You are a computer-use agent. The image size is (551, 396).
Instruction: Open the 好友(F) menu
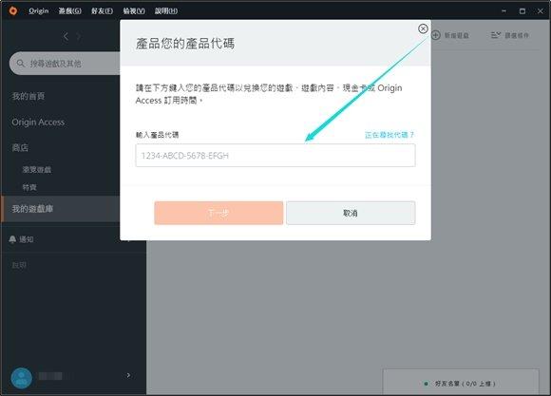pyautogui.click(x=102, y=10)
